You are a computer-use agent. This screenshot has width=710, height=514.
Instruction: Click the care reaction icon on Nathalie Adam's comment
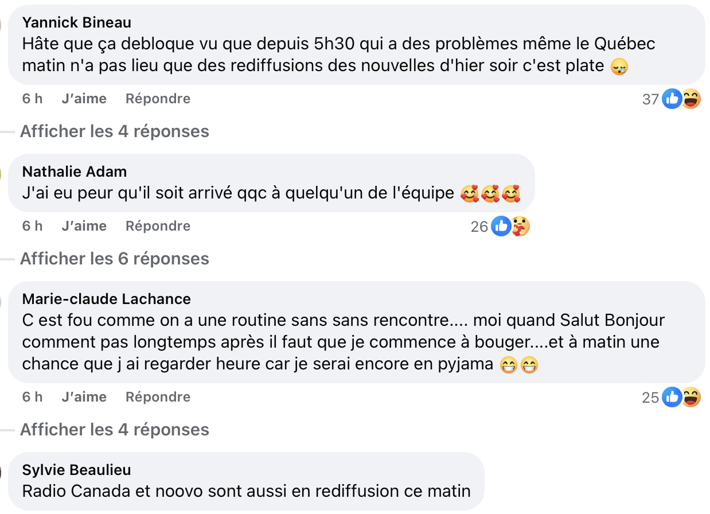(520, 226)
